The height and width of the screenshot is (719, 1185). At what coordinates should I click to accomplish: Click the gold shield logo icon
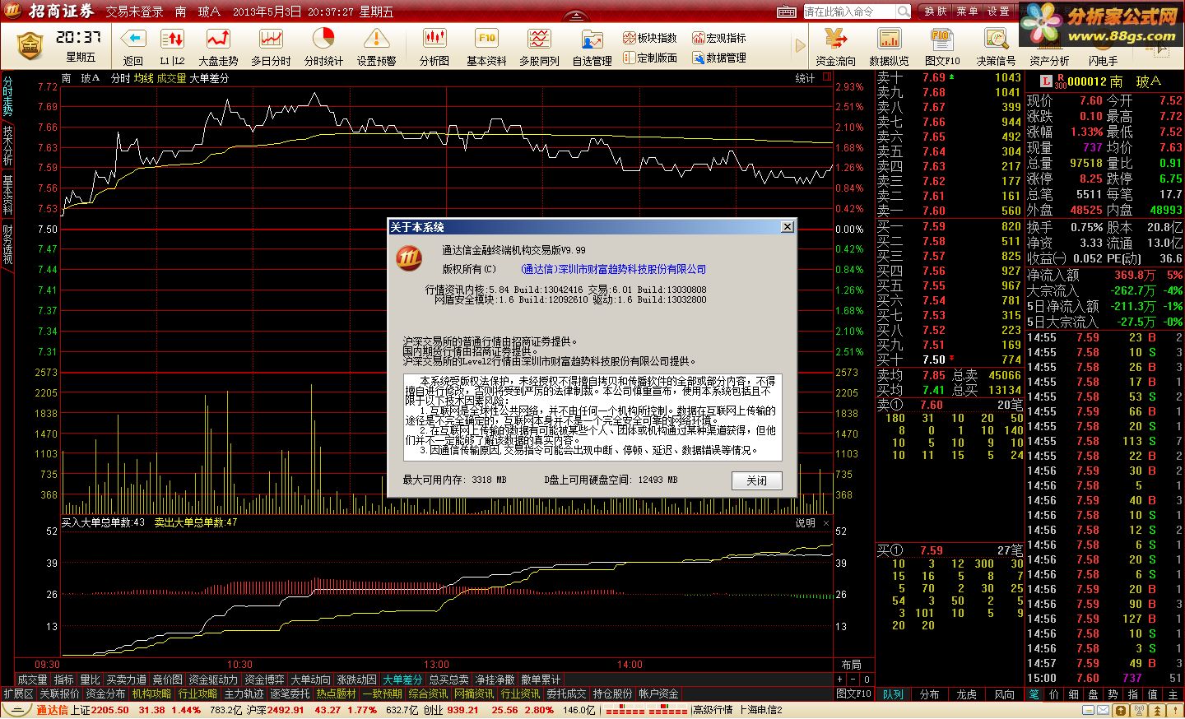point(30,45)
